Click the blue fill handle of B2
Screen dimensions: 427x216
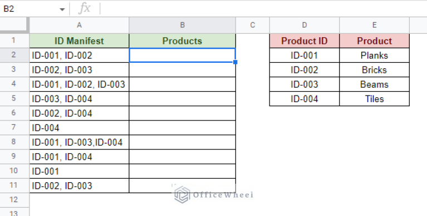[235, 62]
